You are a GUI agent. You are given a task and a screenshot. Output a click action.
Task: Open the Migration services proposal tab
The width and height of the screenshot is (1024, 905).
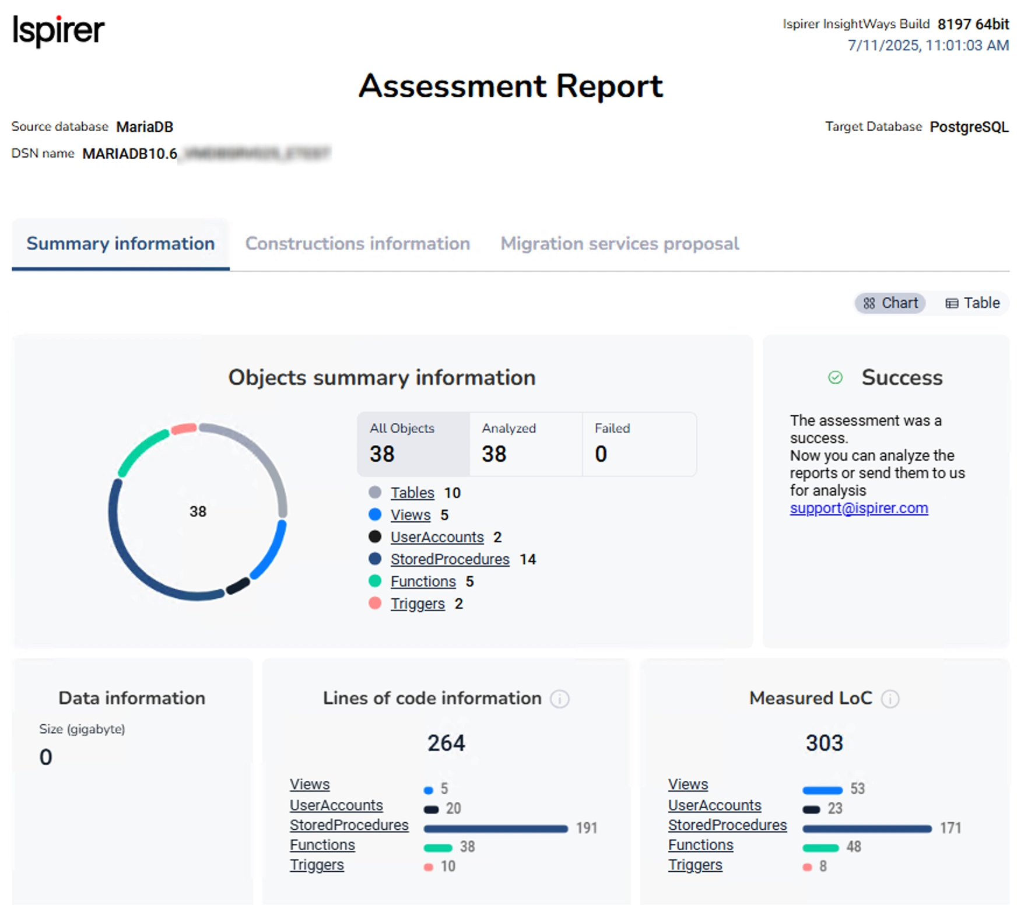(x=619, y=244)
